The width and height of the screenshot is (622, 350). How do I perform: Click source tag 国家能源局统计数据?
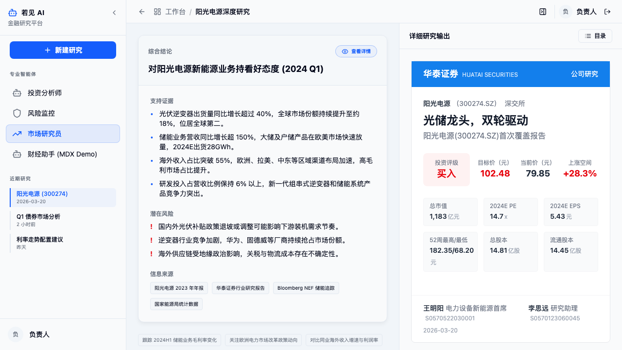pyautogui.click(x=176, y=304)
